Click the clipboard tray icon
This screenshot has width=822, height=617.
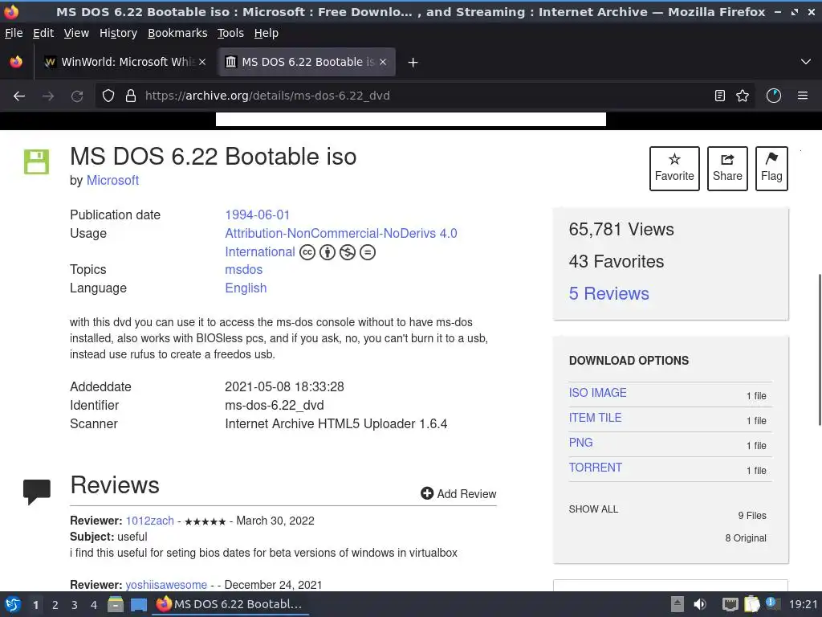coord(751,604)
